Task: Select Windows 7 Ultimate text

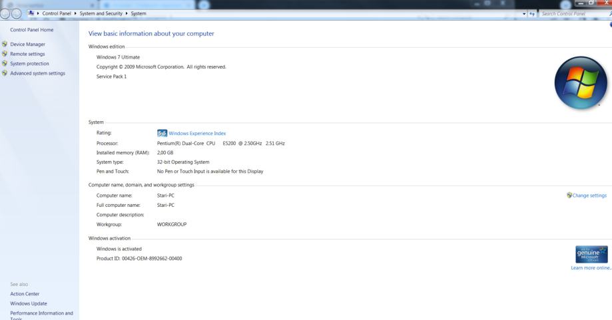Action: tap(118, 57)
